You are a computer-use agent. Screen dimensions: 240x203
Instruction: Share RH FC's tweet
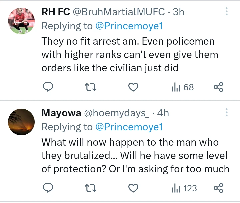point(218,87)
